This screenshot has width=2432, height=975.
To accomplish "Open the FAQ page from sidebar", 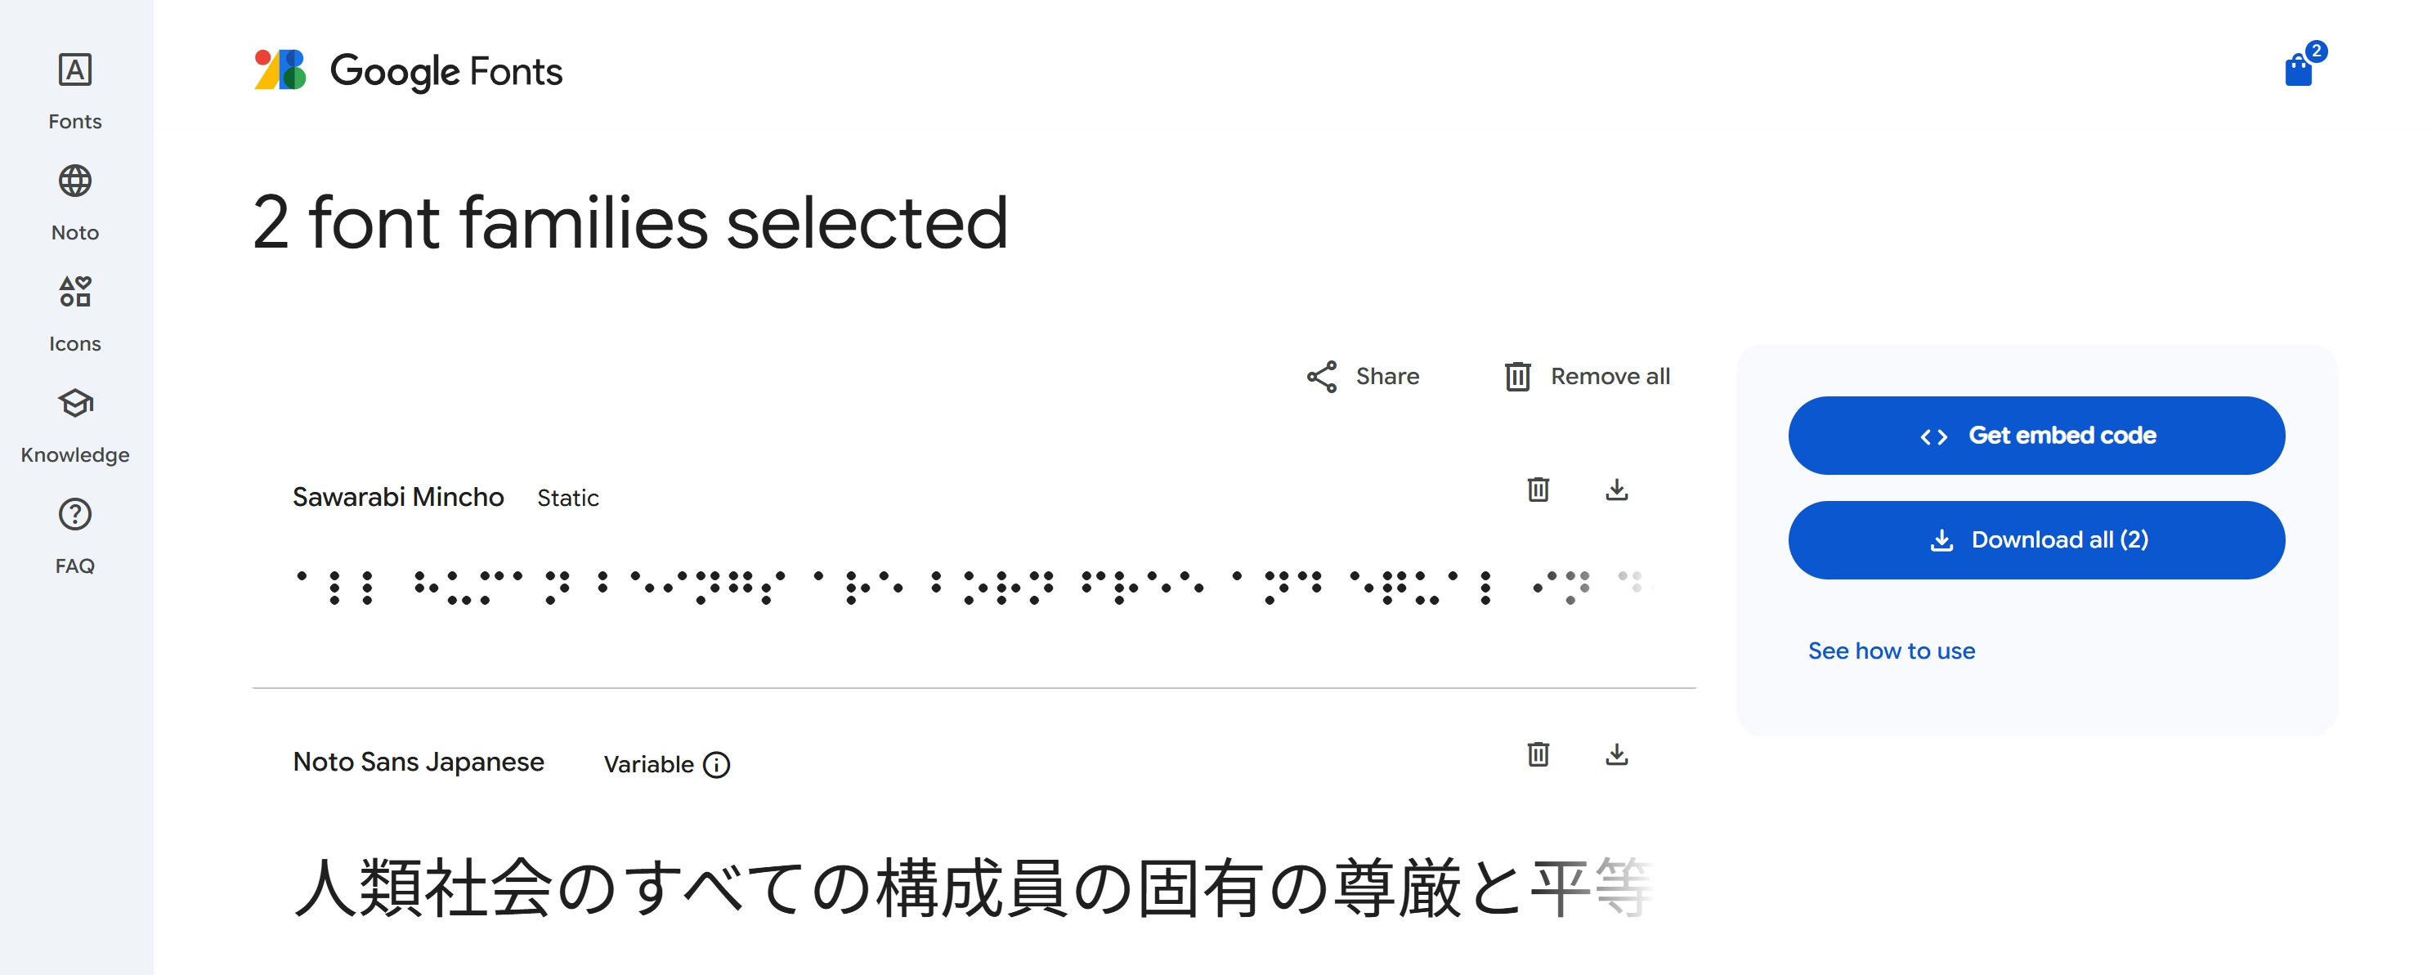I will [74, 535].
